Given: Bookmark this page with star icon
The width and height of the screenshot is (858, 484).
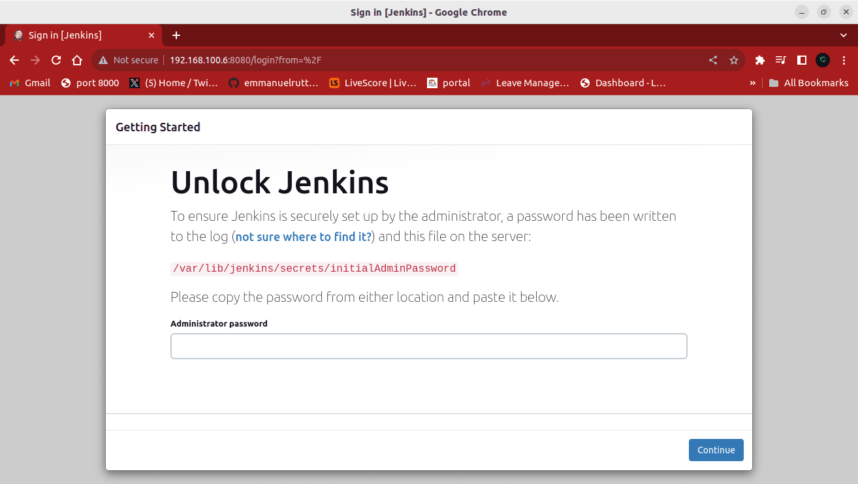Looking at the screenshot, I should tap(734, 60).
